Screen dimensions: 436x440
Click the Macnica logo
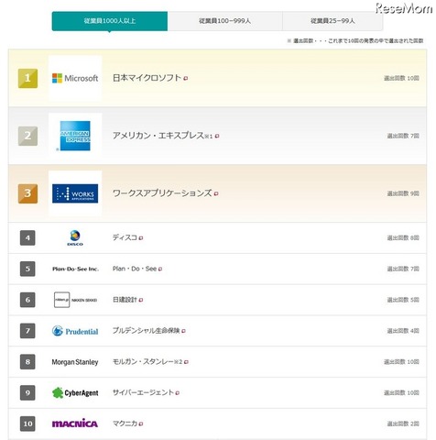pyautogui.click(x=75, y=423)
